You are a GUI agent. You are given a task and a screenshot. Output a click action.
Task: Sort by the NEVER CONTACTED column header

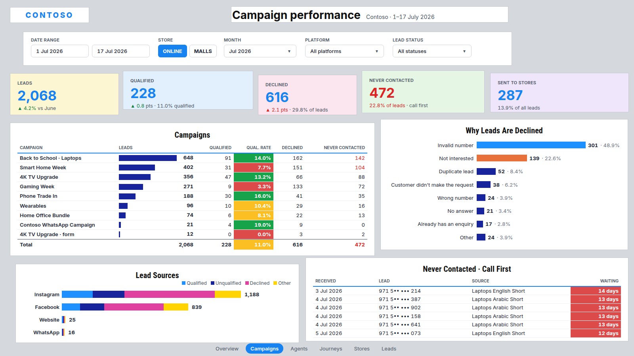(344, 148)
